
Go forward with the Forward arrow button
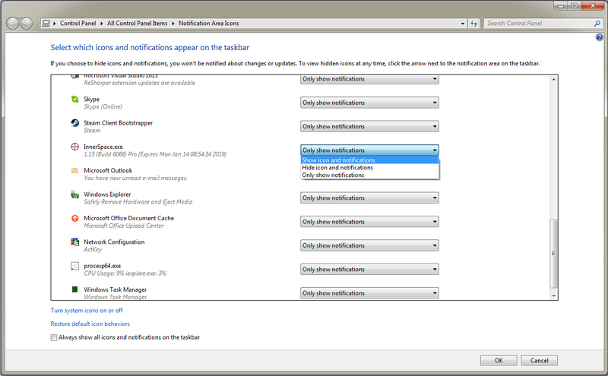point(26,24)
